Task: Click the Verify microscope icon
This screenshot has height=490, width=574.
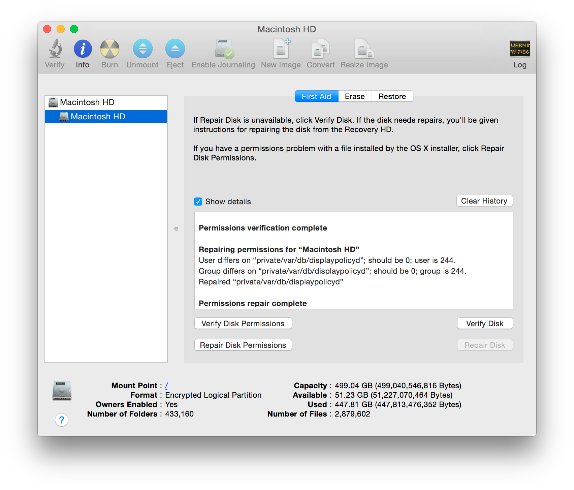Action: click(x=55, y=49)
